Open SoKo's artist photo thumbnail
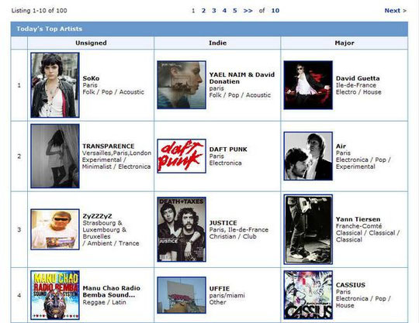419x323 pixels. 55,85
